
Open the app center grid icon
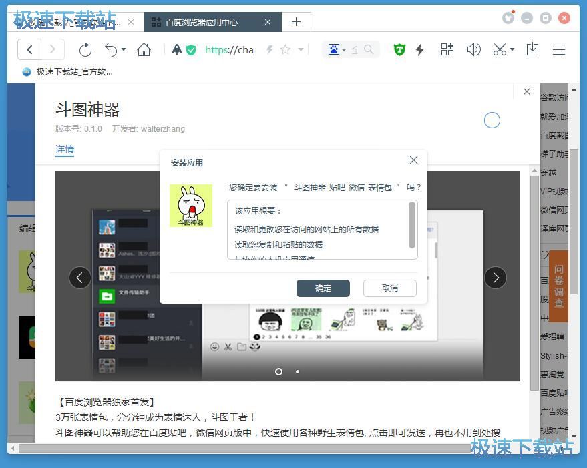(x=447, y=49)
